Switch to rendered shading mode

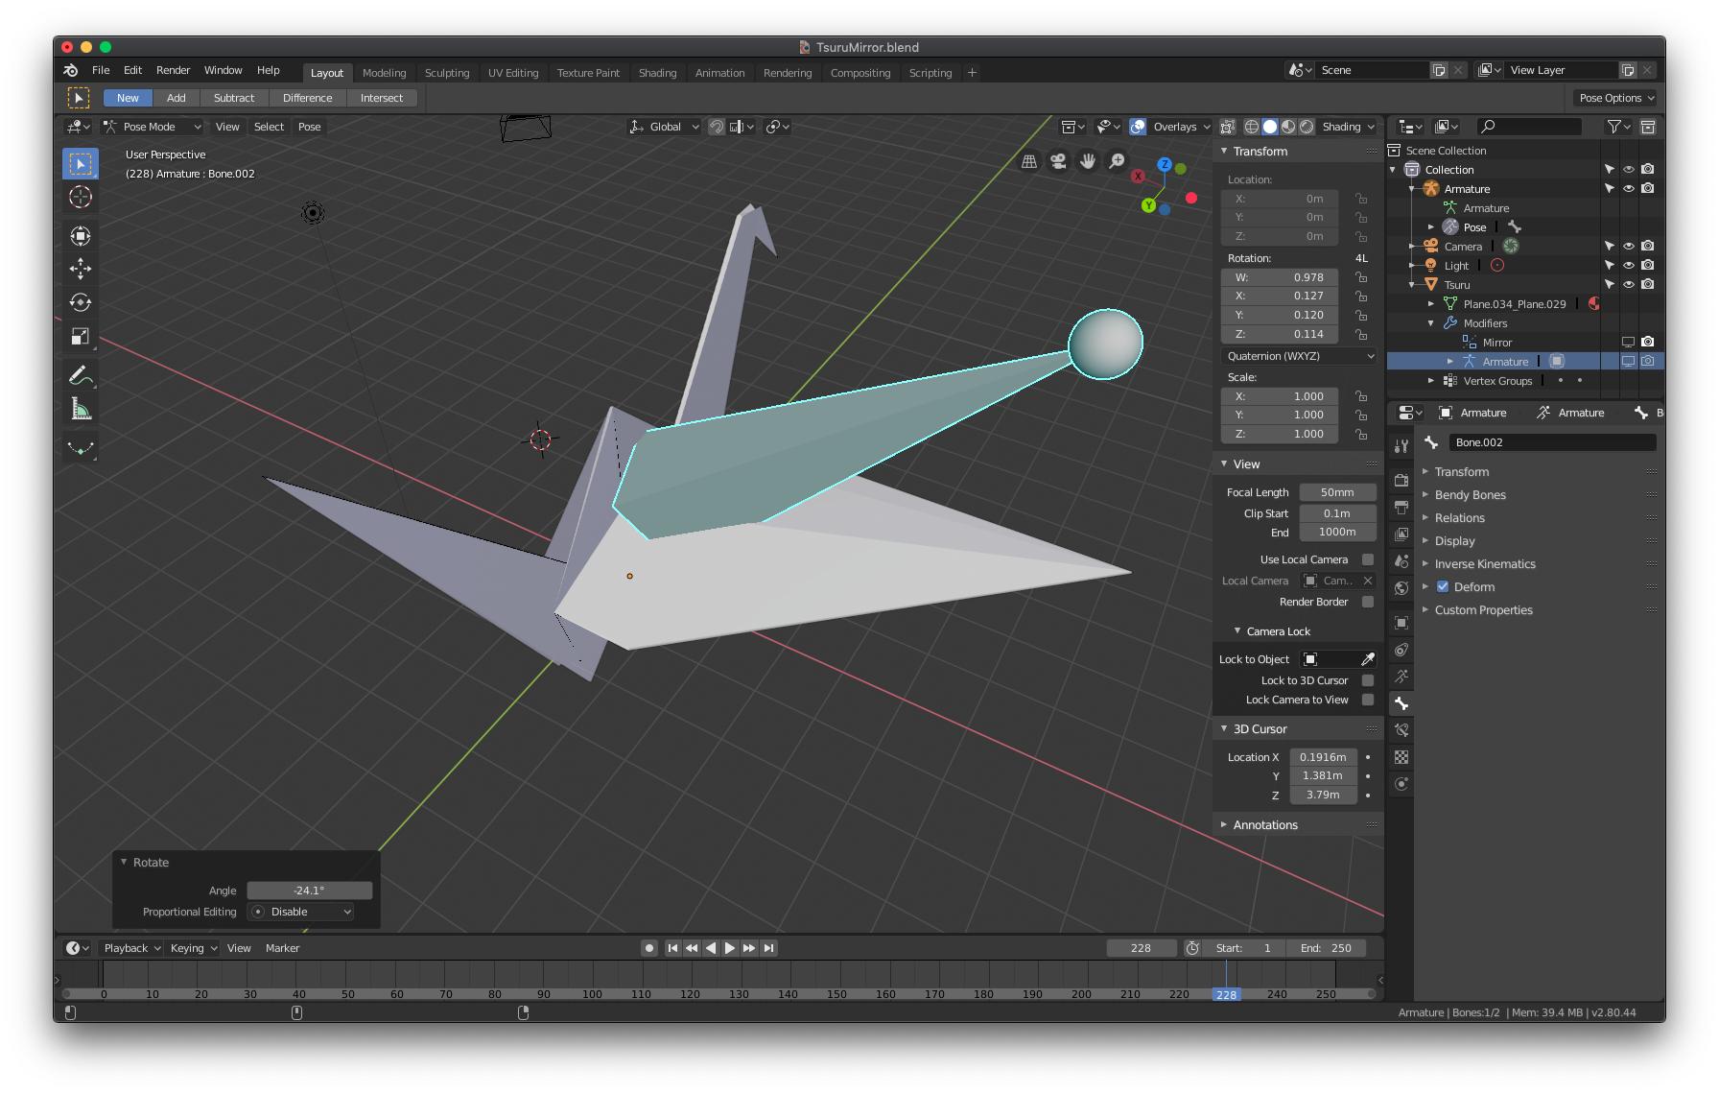1307,127
